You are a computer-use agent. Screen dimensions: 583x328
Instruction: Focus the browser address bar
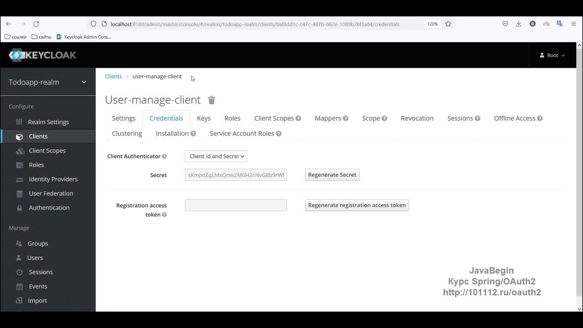(255, 24)
